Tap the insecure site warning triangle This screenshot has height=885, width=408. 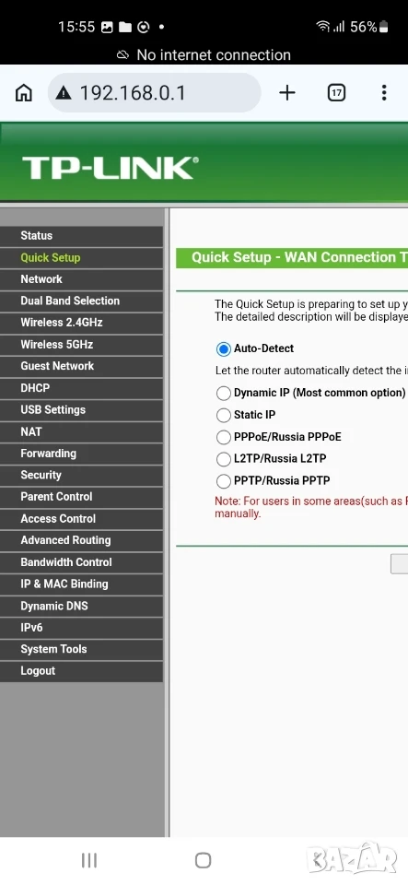pyautogui.click(x=64, y=92)
